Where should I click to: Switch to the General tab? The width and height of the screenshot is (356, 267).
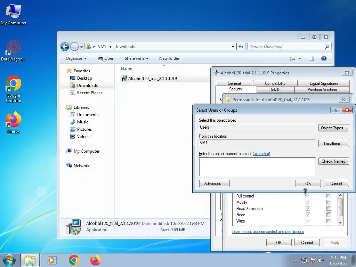pyautogui.click(x=234, y=83)
